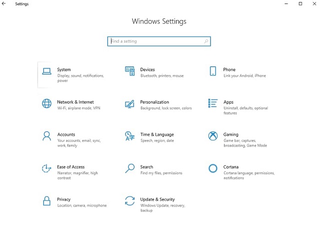This screenshot has height=228, width=320.
Task: Click 'Bluetooth, printers, mouse' description
Action: [162, 76]
